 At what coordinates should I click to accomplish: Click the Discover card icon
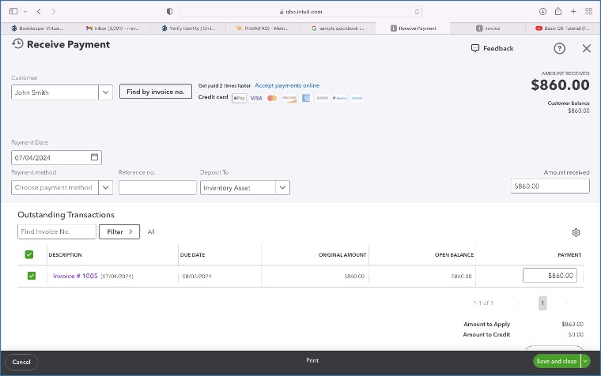289,99
